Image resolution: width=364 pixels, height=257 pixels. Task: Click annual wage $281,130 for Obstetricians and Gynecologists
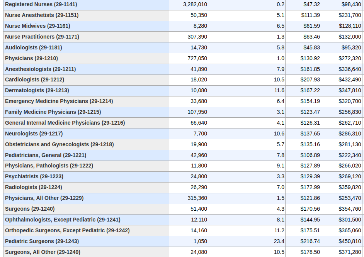[350, 144]
